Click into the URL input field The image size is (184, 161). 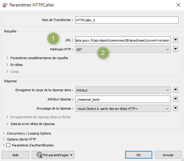[123, 40]
